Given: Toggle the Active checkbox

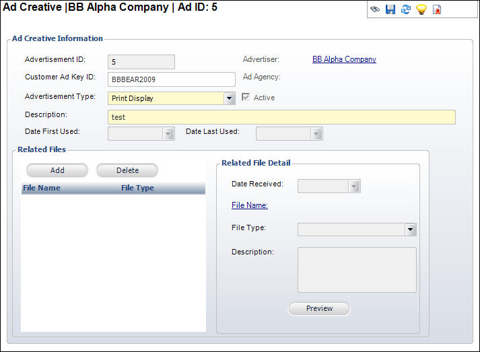Looking at the screenshot, I should click(246, 98).
